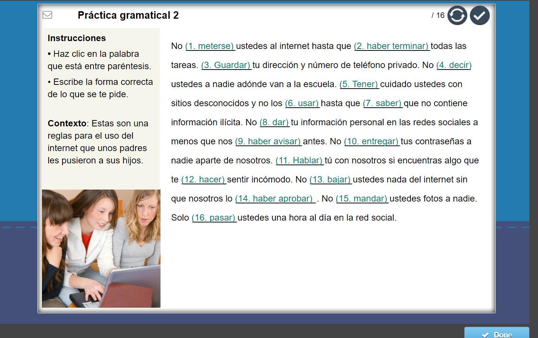This screenshot has width=538, height=338.
Task: Click the circular refresh/reset icon
Action: pos(457,15)
